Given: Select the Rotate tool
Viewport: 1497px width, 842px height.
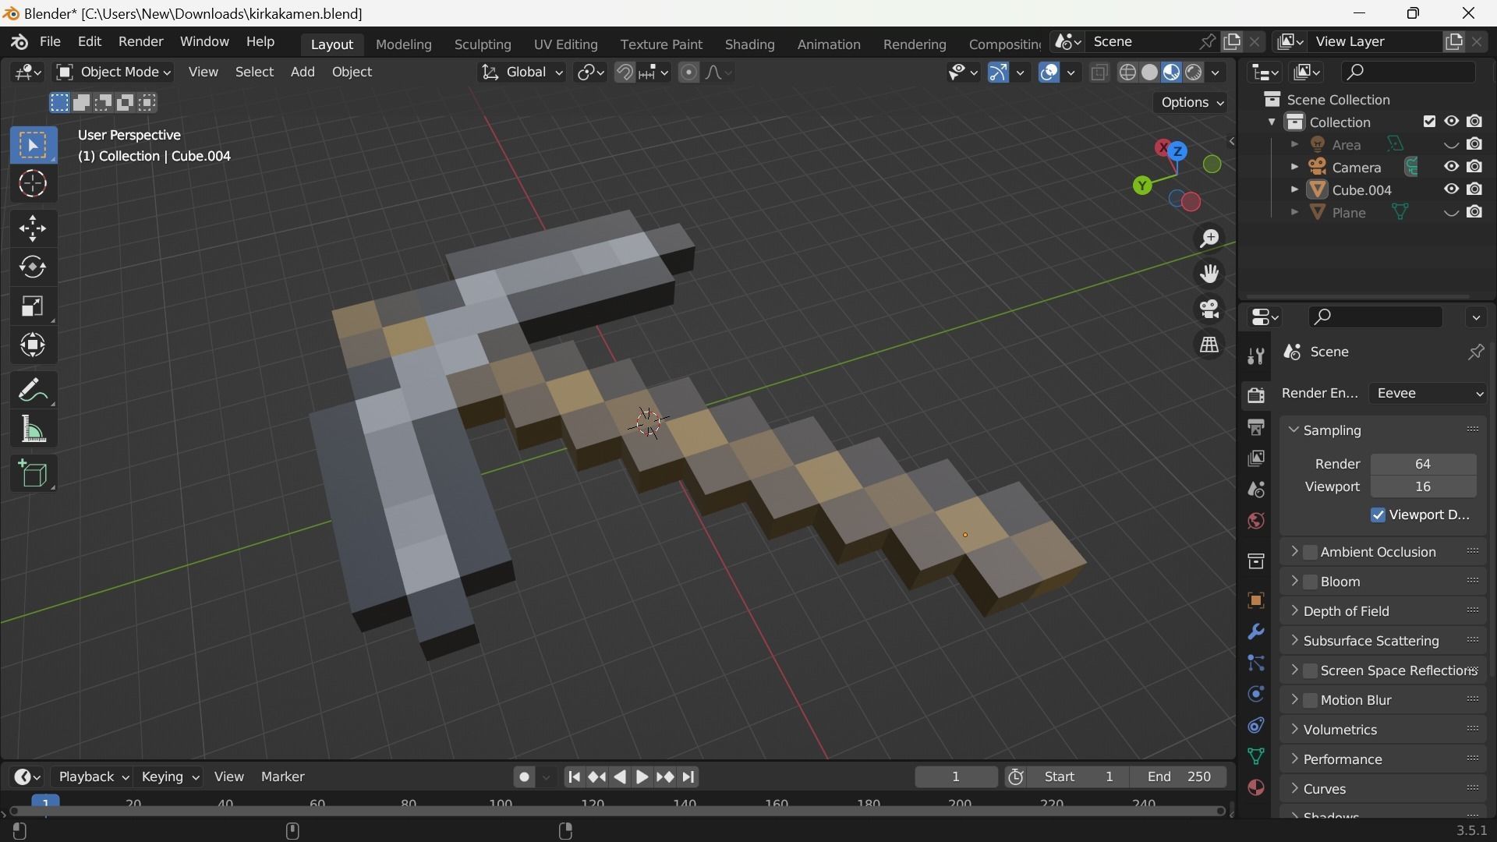Looking at the screenshot, I should [33, 267].
